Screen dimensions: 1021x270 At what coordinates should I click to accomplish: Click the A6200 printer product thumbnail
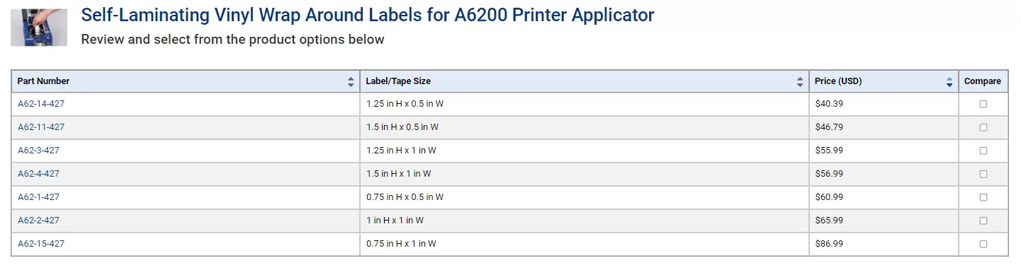click(39, 28)
